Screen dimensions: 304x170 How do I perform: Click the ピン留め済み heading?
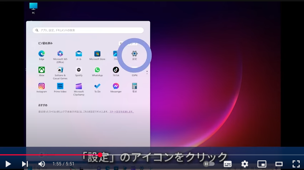[x=45, y=43]
